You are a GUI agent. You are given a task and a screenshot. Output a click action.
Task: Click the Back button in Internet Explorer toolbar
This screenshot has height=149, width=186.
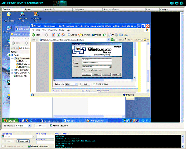(x=36, y=35)
